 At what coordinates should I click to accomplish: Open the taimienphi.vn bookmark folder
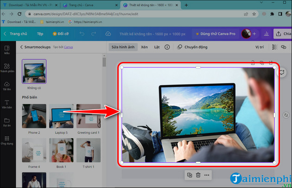[52, 22]
